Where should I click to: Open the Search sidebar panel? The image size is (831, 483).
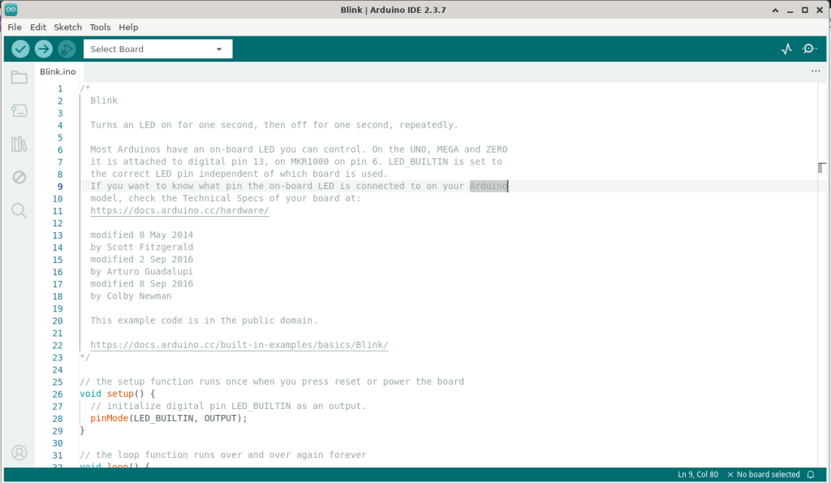click(x=19, y=211)
